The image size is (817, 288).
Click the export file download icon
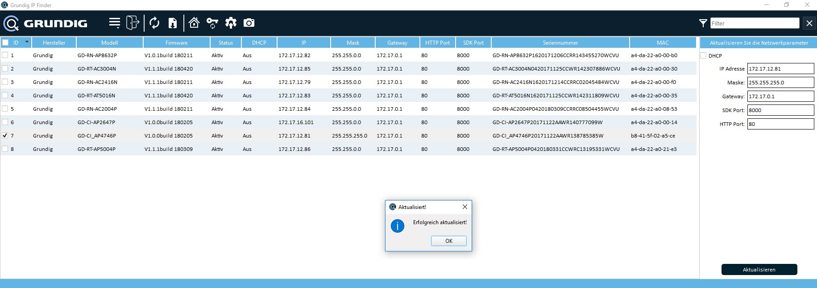pos(173,23)
